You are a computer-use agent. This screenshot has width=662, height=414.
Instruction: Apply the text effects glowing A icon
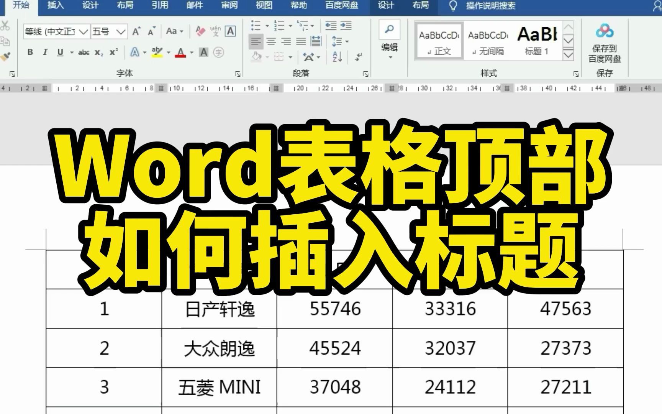click(x=135, y=52)
